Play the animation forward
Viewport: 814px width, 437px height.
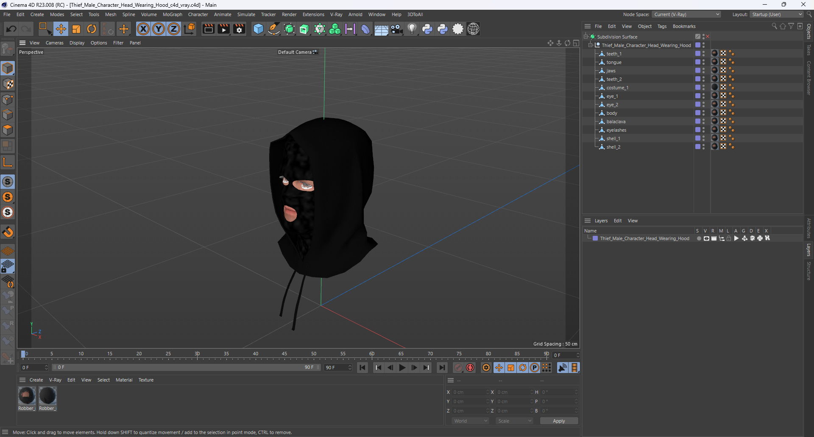(402, 368)
